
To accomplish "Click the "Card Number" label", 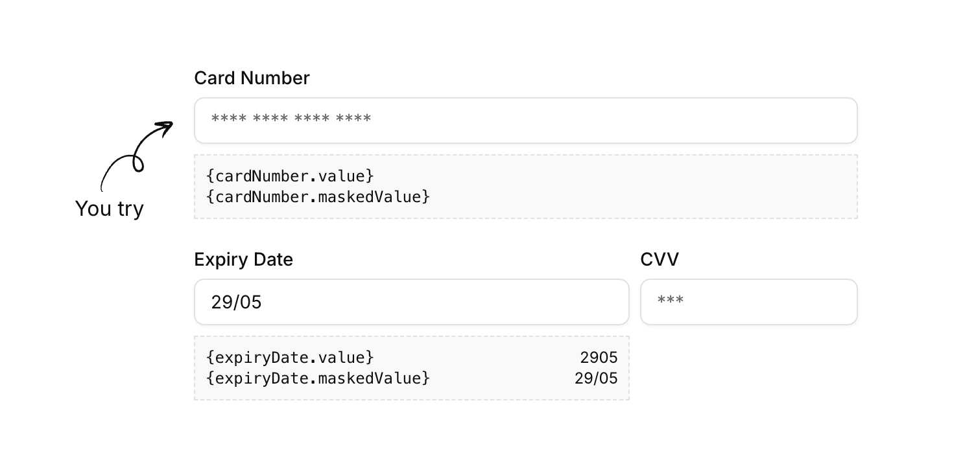I will tap(252, 78).
